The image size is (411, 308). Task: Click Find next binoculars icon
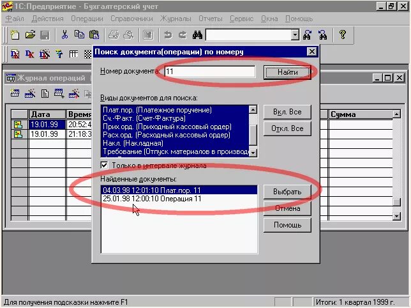[x=307, y=35]
